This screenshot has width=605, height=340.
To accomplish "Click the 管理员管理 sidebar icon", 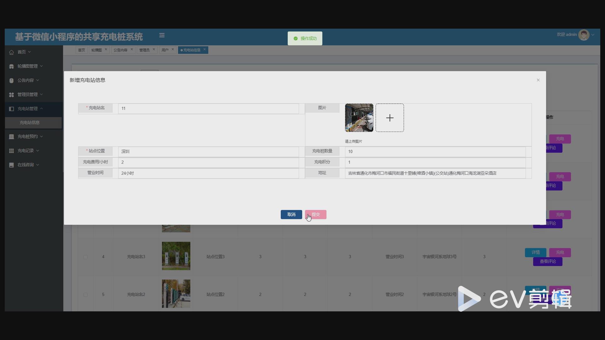I will pyautogui.click(x=12, y=95).
